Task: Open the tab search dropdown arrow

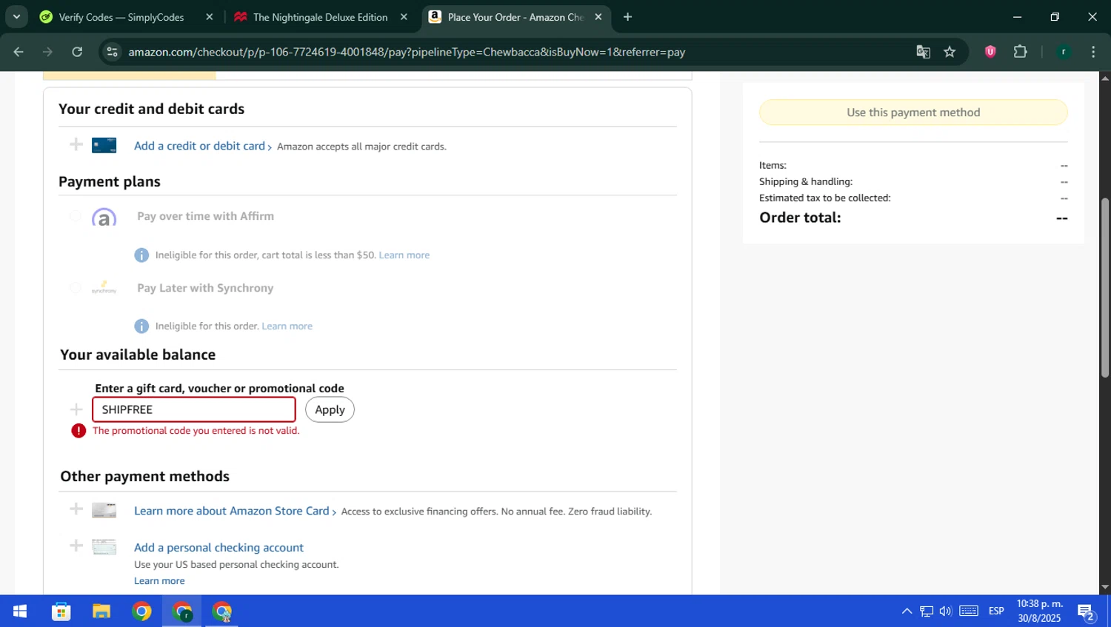Action: point(16,16)
